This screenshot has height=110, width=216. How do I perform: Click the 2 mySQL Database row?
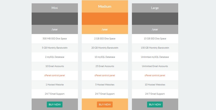[x=55, y=57]
